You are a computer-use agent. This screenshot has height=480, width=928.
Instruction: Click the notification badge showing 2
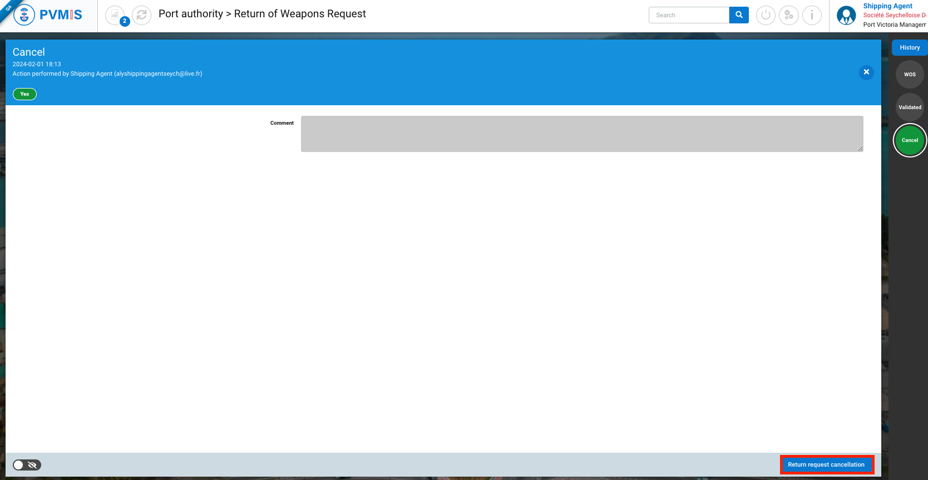coord(125,21)
